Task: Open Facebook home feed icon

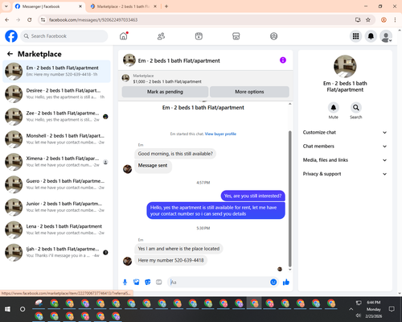Action: point(123,36)
